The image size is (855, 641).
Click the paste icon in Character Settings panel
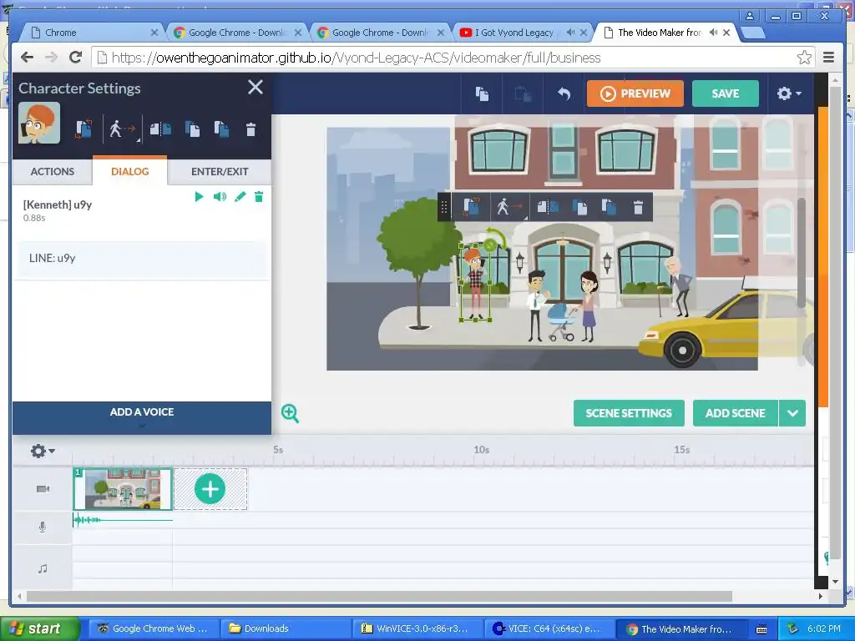(x=221, y=129)
